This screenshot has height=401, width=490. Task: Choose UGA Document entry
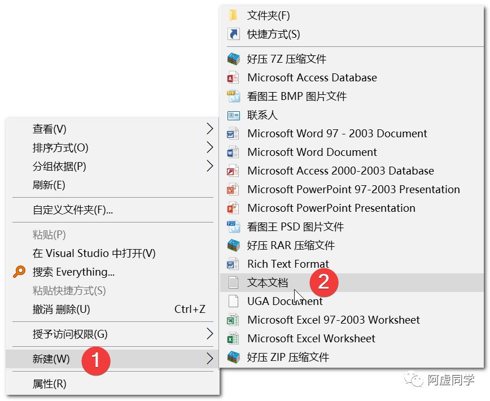coord(352,301)
